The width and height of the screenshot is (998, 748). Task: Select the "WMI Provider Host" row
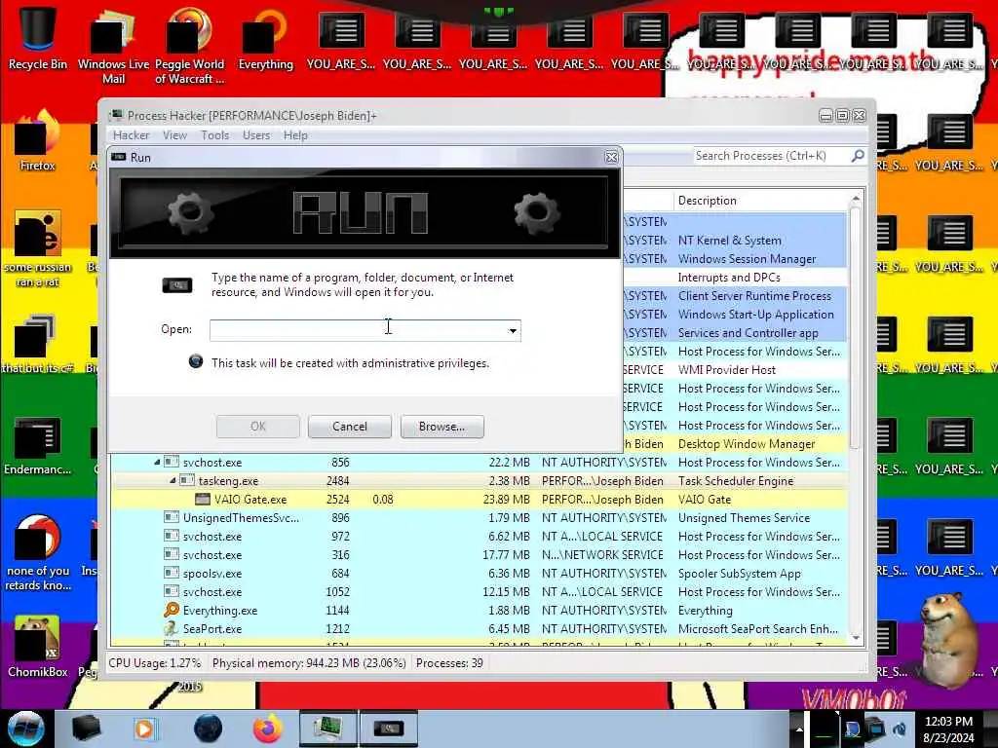click(x=735, y=369)
